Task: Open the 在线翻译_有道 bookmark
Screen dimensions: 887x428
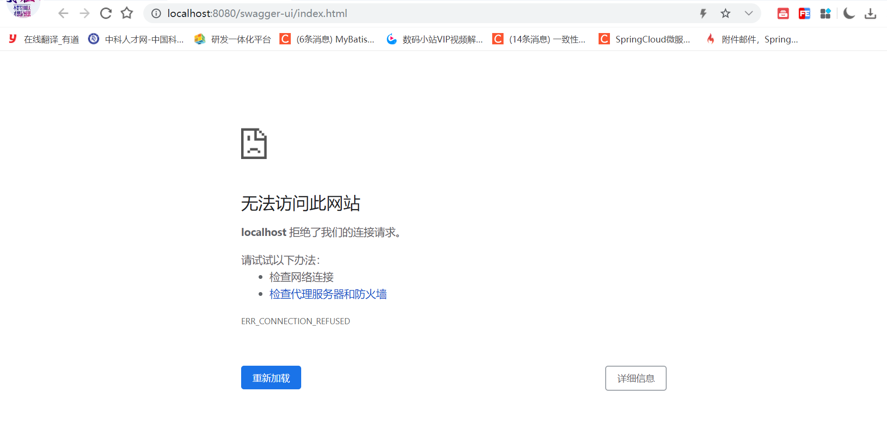Action: (x=44, y=39)
